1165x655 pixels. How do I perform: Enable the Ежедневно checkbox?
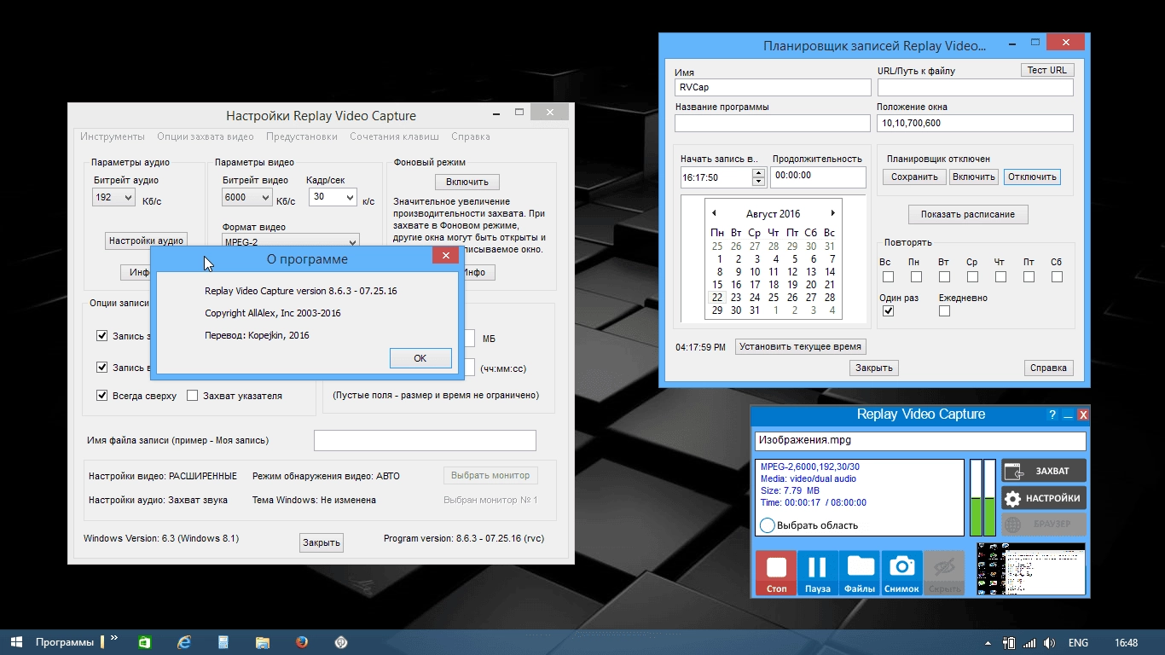(x=944, y=311)
